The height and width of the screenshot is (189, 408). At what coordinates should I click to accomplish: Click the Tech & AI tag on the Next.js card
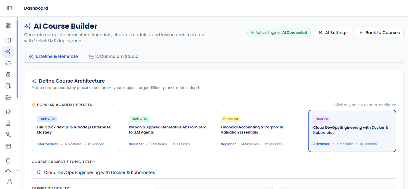[47, 119]
